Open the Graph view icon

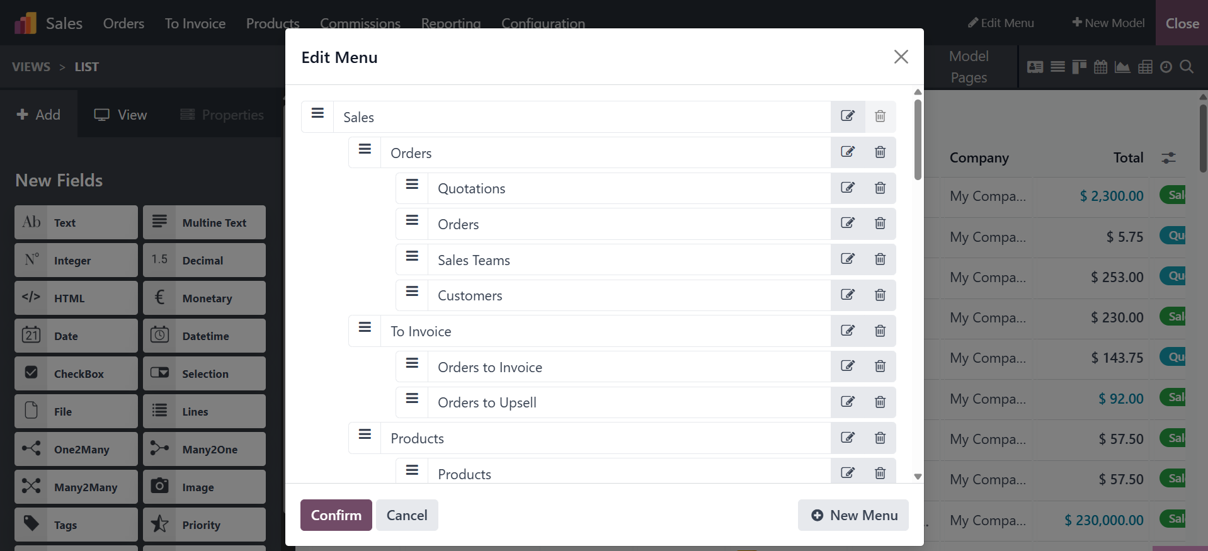click(1122, 67)
